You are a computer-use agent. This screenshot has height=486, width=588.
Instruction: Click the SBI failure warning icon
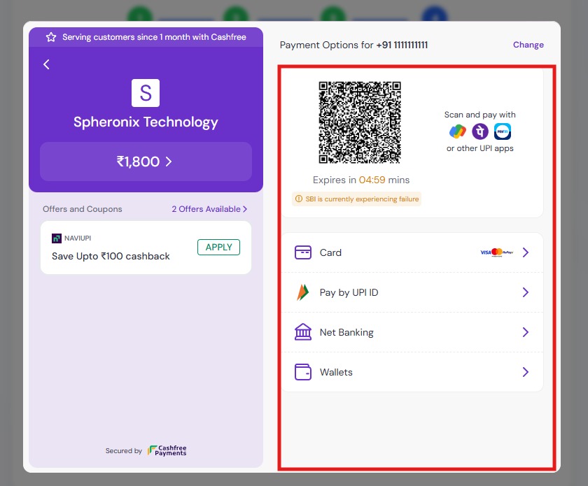click(x=298, y=199)
